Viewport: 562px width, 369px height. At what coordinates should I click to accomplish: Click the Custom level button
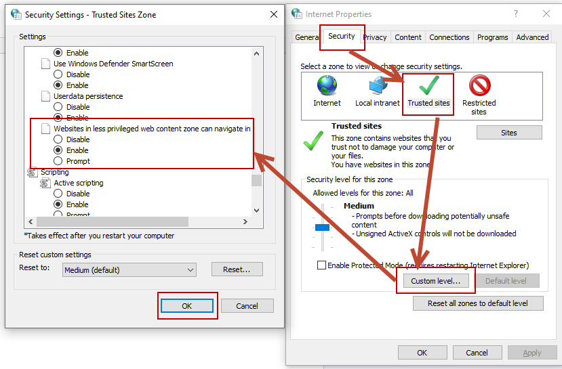(435, 281)
